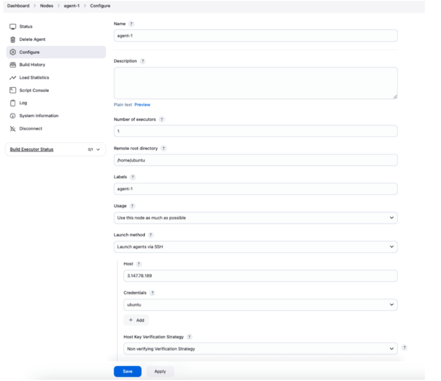Click the Status monitor icon in sidebar
441x381 pixels.
pyautogui.click(x=12, y=26)
